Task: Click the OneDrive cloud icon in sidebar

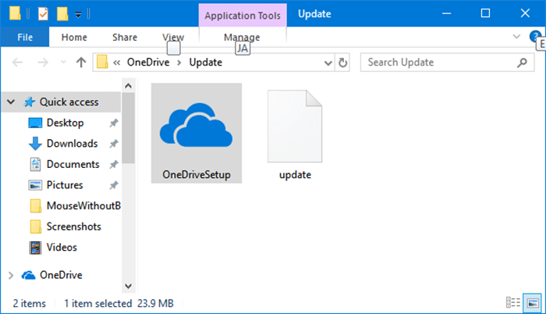Action: pyautogui.click(x=29, y=275)
